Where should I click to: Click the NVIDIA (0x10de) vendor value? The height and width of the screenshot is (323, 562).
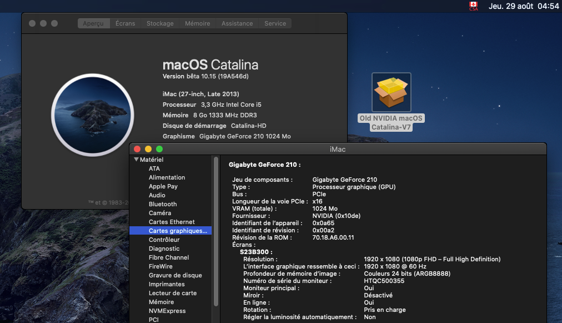(x=336, y=216)
